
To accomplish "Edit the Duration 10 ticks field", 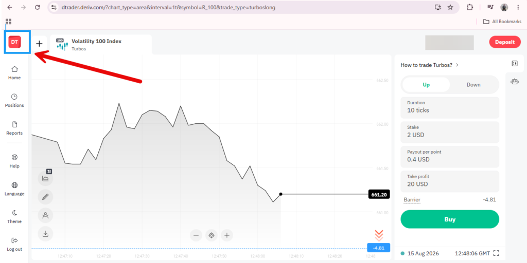I will point(450,107).
